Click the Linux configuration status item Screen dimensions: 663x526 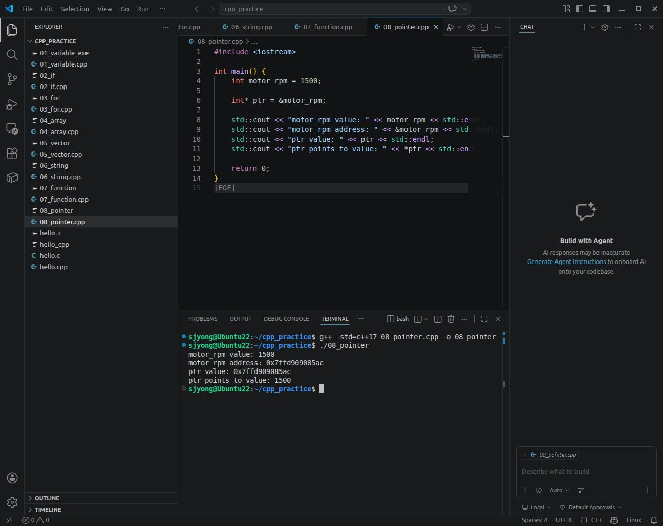pos(634,520)
